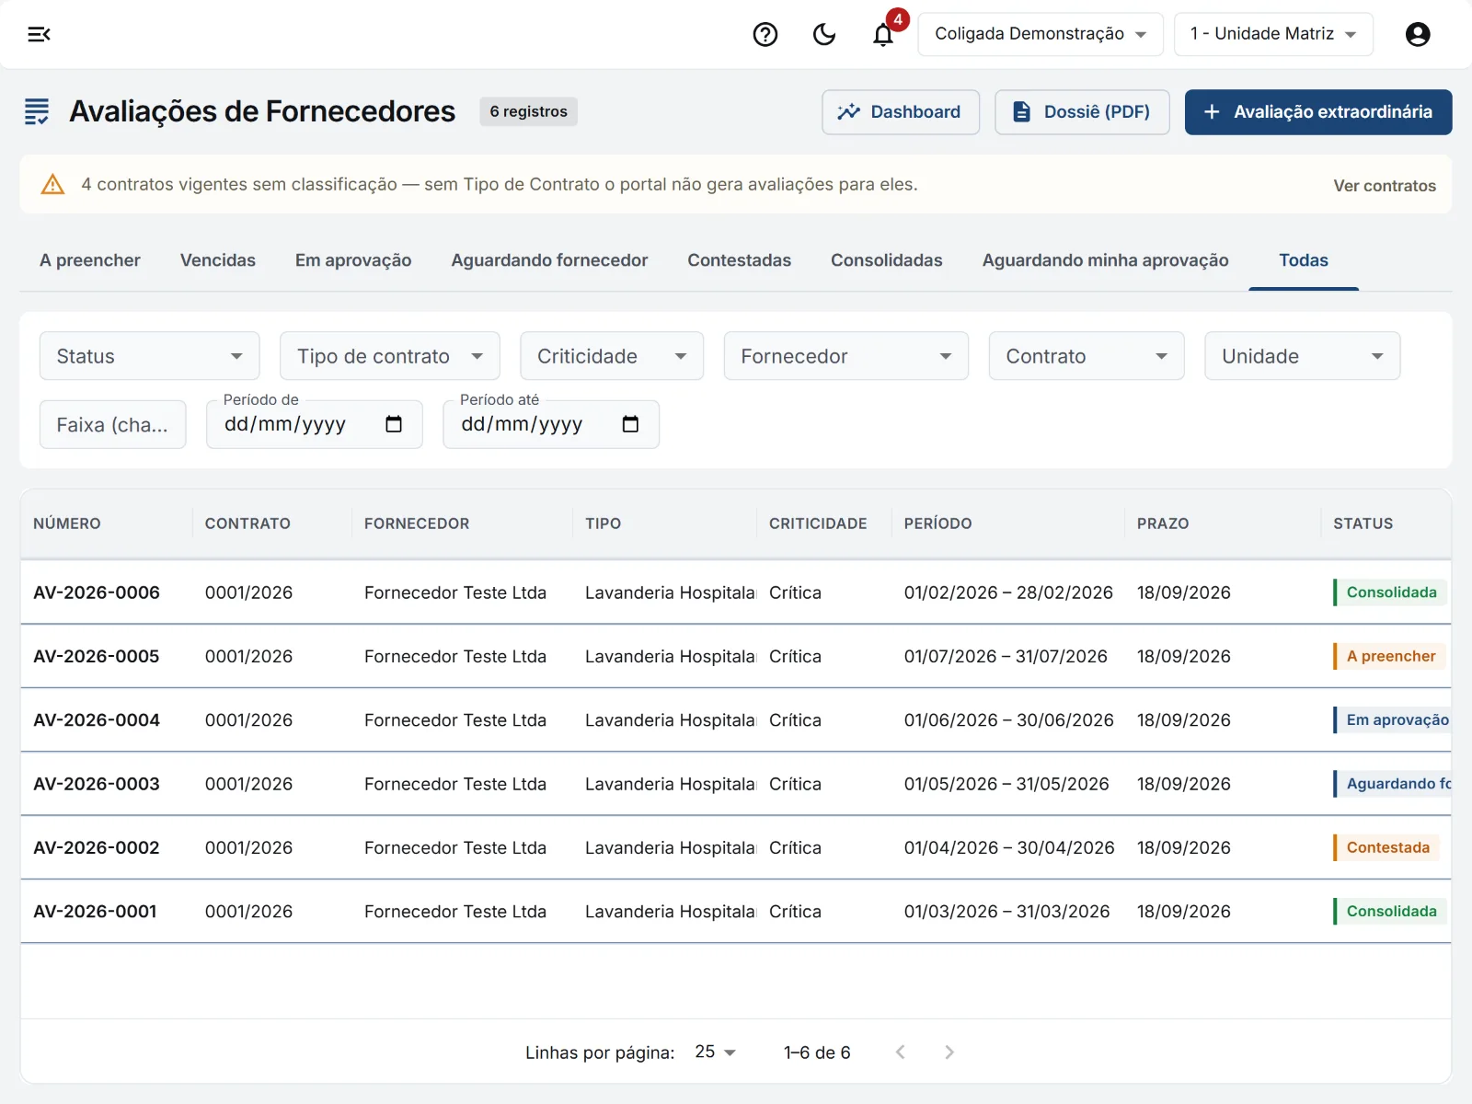
Task: Go to the previous page arrow
Action: click(x=901, y=1052)
